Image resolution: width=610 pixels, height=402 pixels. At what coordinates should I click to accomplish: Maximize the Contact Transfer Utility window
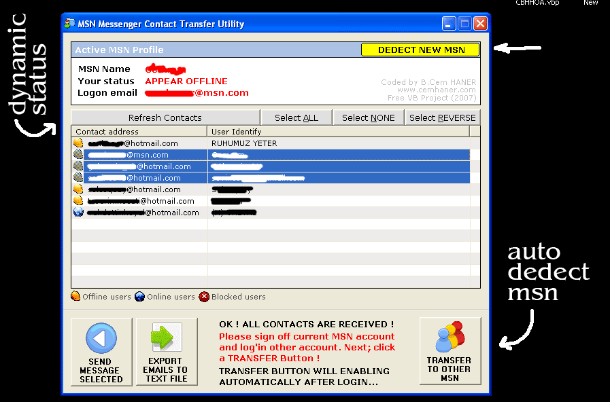(465, 24)
